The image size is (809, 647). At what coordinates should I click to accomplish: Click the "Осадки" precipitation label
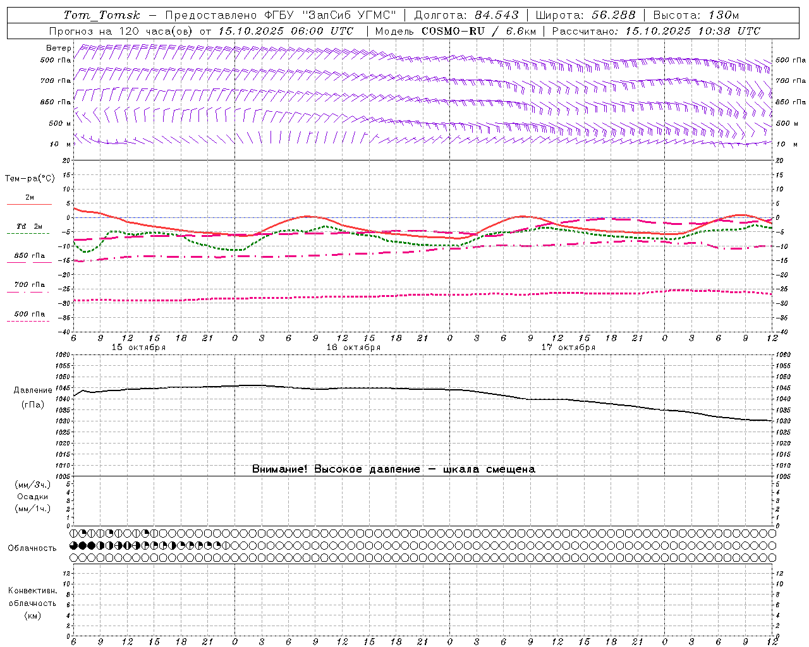pyautogui.click(x=32, y=497)
